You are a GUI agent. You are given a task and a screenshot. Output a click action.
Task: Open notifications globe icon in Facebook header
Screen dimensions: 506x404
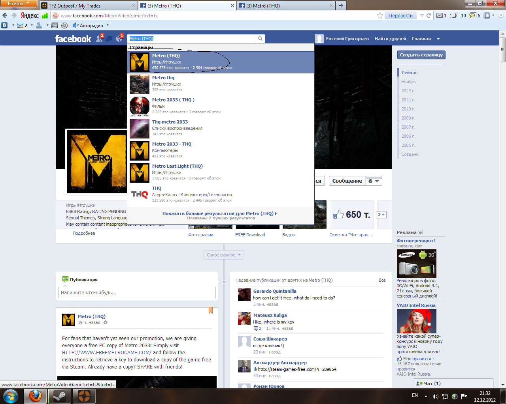pos(119,39)
